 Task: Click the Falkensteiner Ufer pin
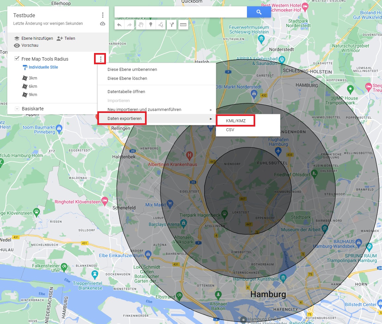click(64, 267)
